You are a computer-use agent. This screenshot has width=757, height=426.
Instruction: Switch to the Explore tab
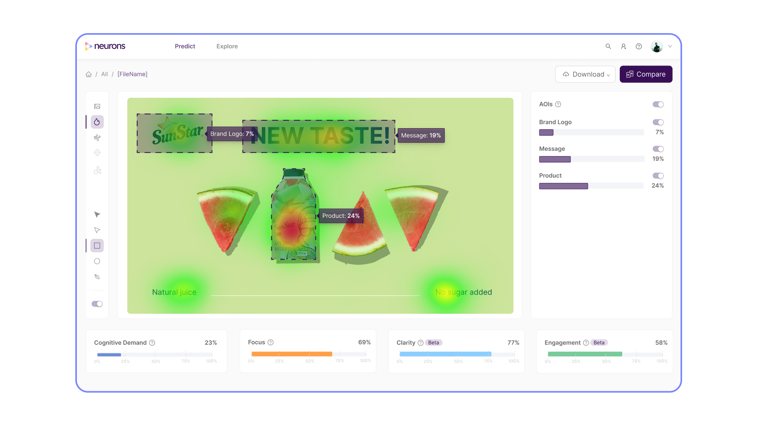coord(227,47)
